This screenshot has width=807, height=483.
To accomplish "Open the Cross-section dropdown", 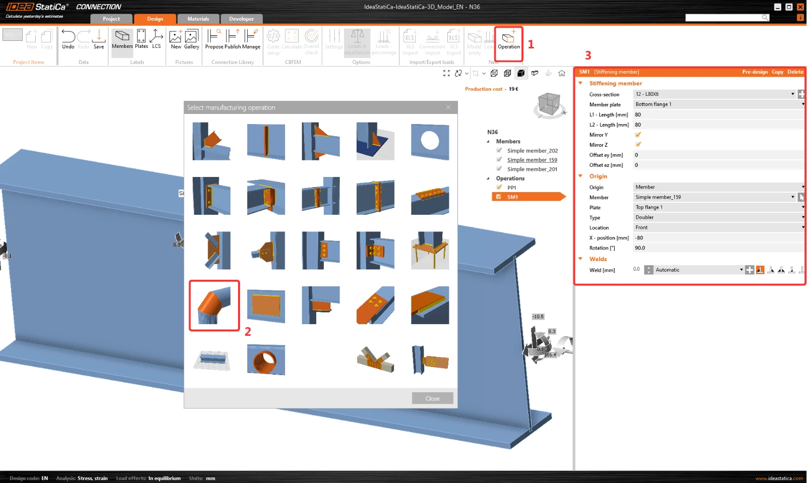I will coord(714,94).
